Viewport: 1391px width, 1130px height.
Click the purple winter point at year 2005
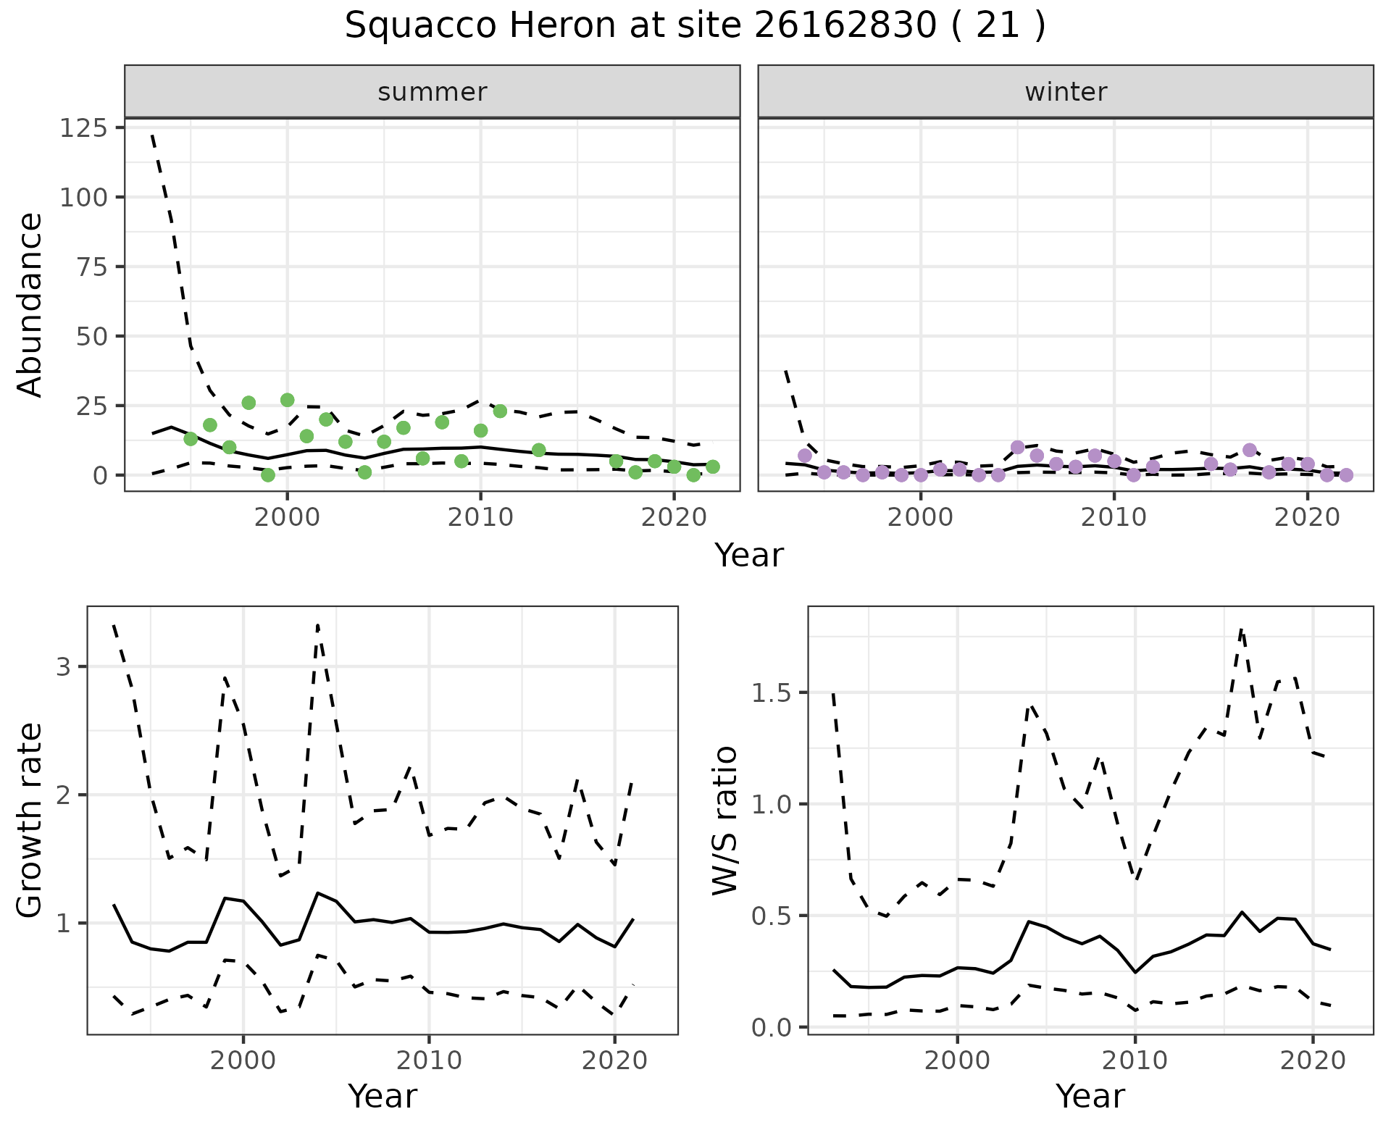[1017, 447]
